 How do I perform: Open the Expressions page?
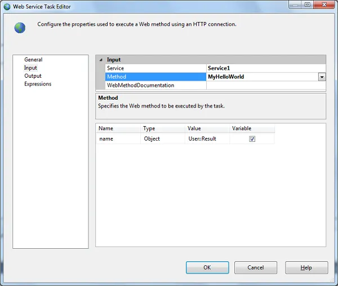(x=38, y=84)
